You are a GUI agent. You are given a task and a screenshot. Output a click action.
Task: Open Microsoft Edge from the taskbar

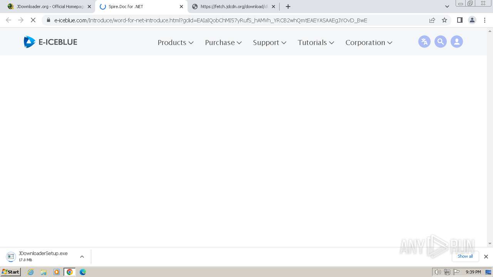[x=83, y=272]
